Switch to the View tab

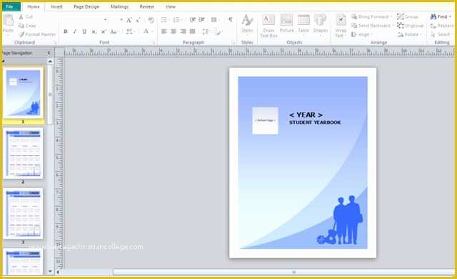click(171, 6)
